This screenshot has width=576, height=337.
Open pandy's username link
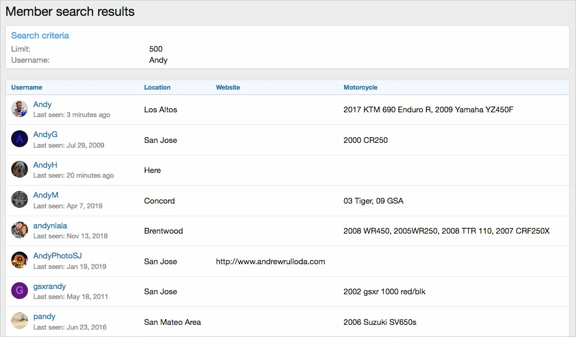click(x=44, y=316)
